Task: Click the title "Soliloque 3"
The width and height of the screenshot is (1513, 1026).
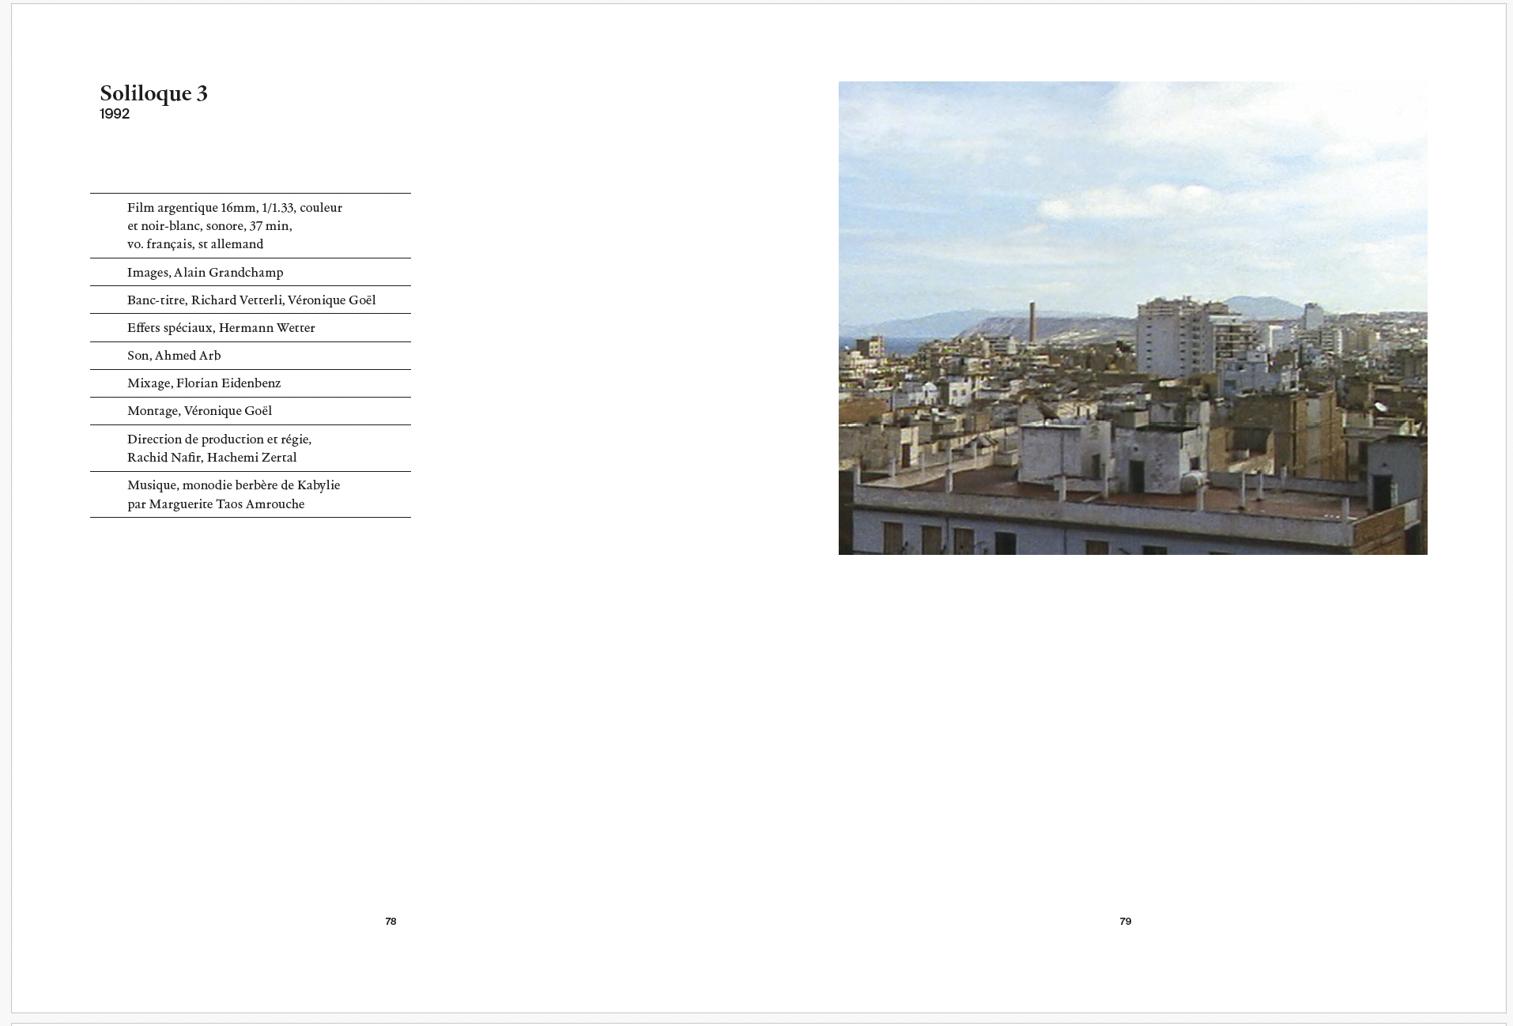Action: (x=153, y=93)
